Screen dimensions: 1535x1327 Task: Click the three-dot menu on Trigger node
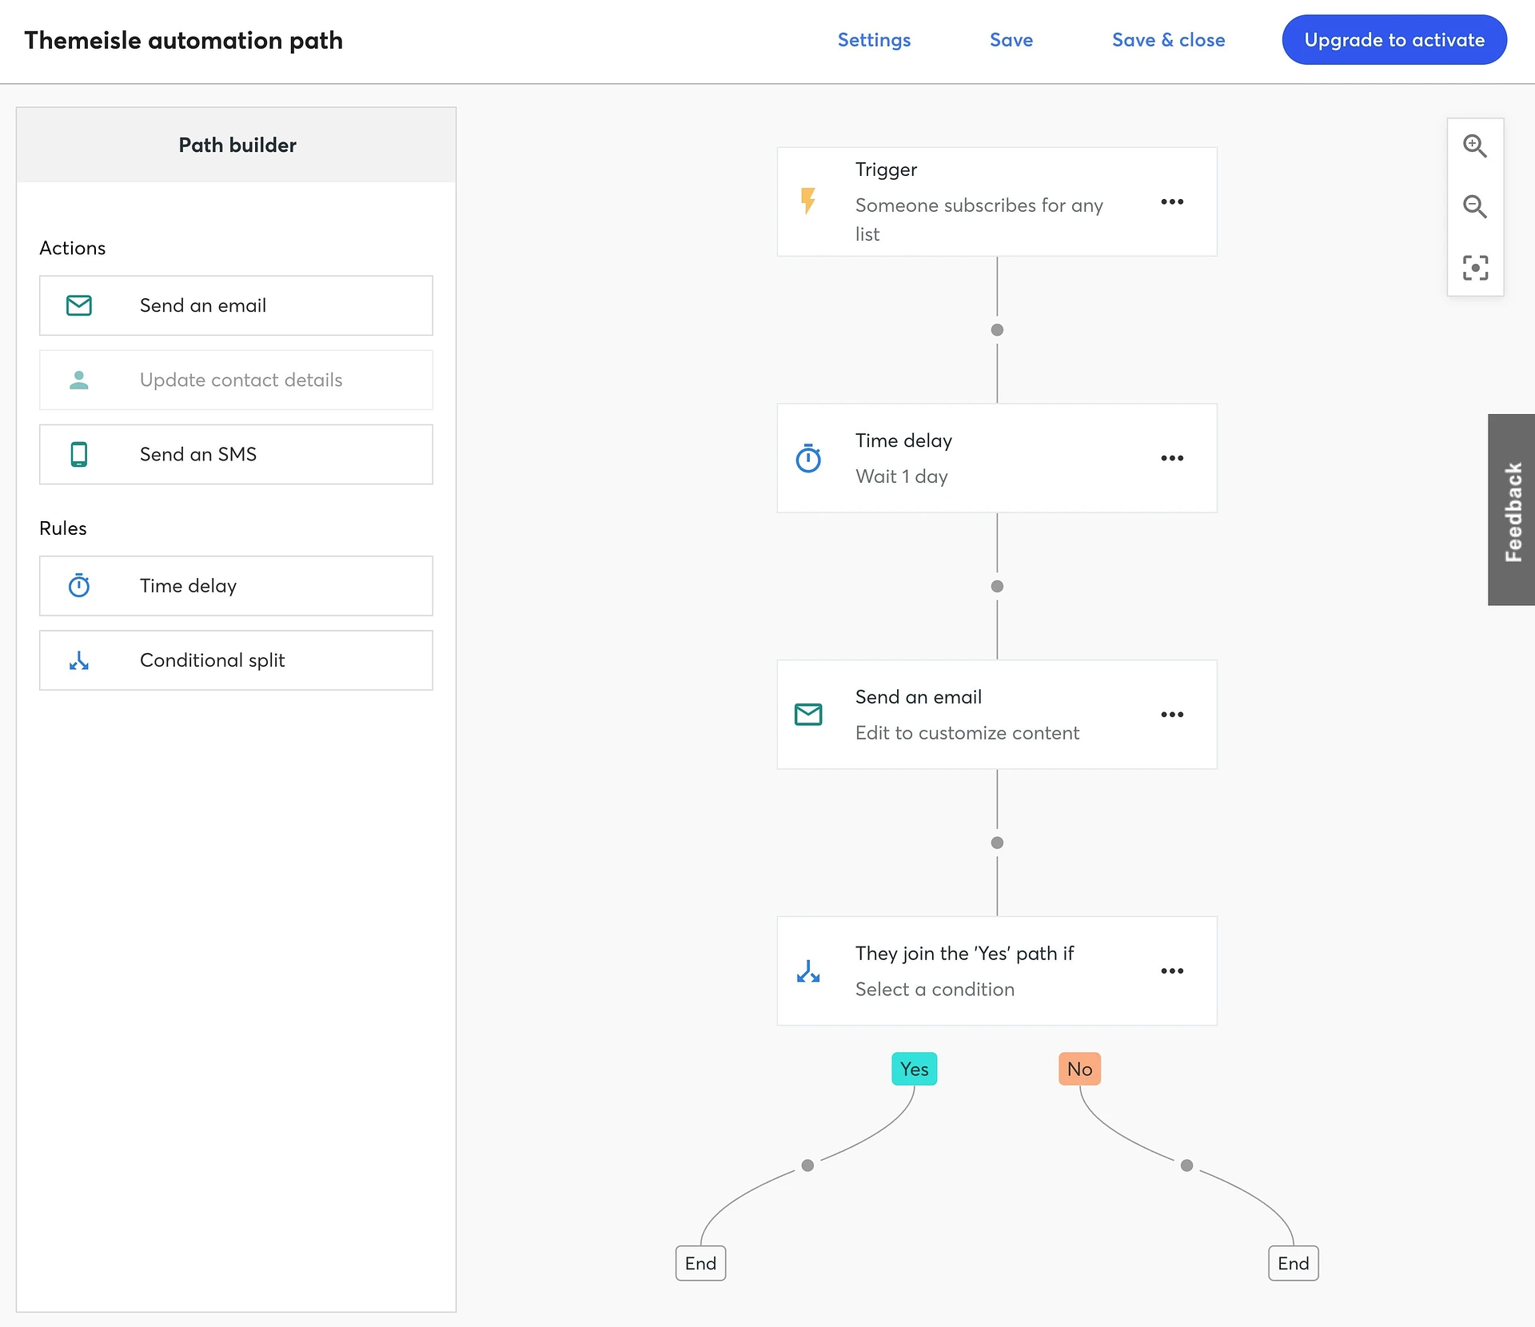[x=1170, y=202]
